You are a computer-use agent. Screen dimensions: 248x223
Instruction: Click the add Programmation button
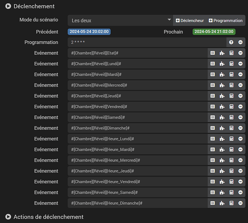click(x=226, y=21)
